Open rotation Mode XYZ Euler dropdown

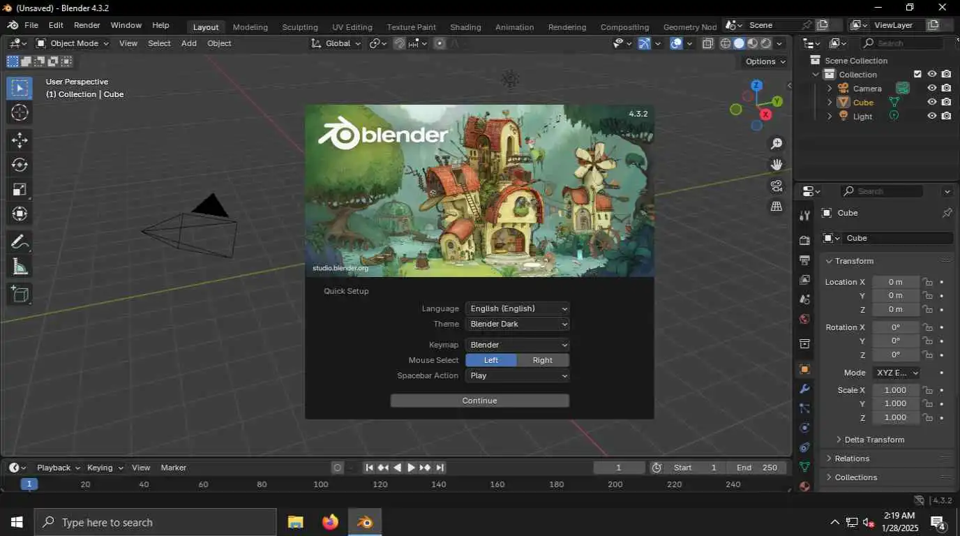point(896,373)
